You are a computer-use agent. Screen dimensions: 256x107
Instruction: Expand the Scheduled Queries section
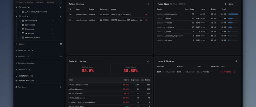point(25,63)
